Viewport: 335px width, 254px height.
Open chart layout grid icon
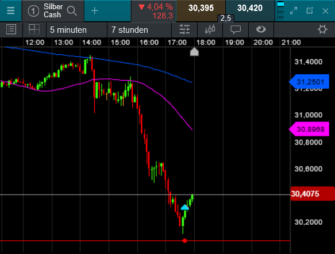pos(34,29)
